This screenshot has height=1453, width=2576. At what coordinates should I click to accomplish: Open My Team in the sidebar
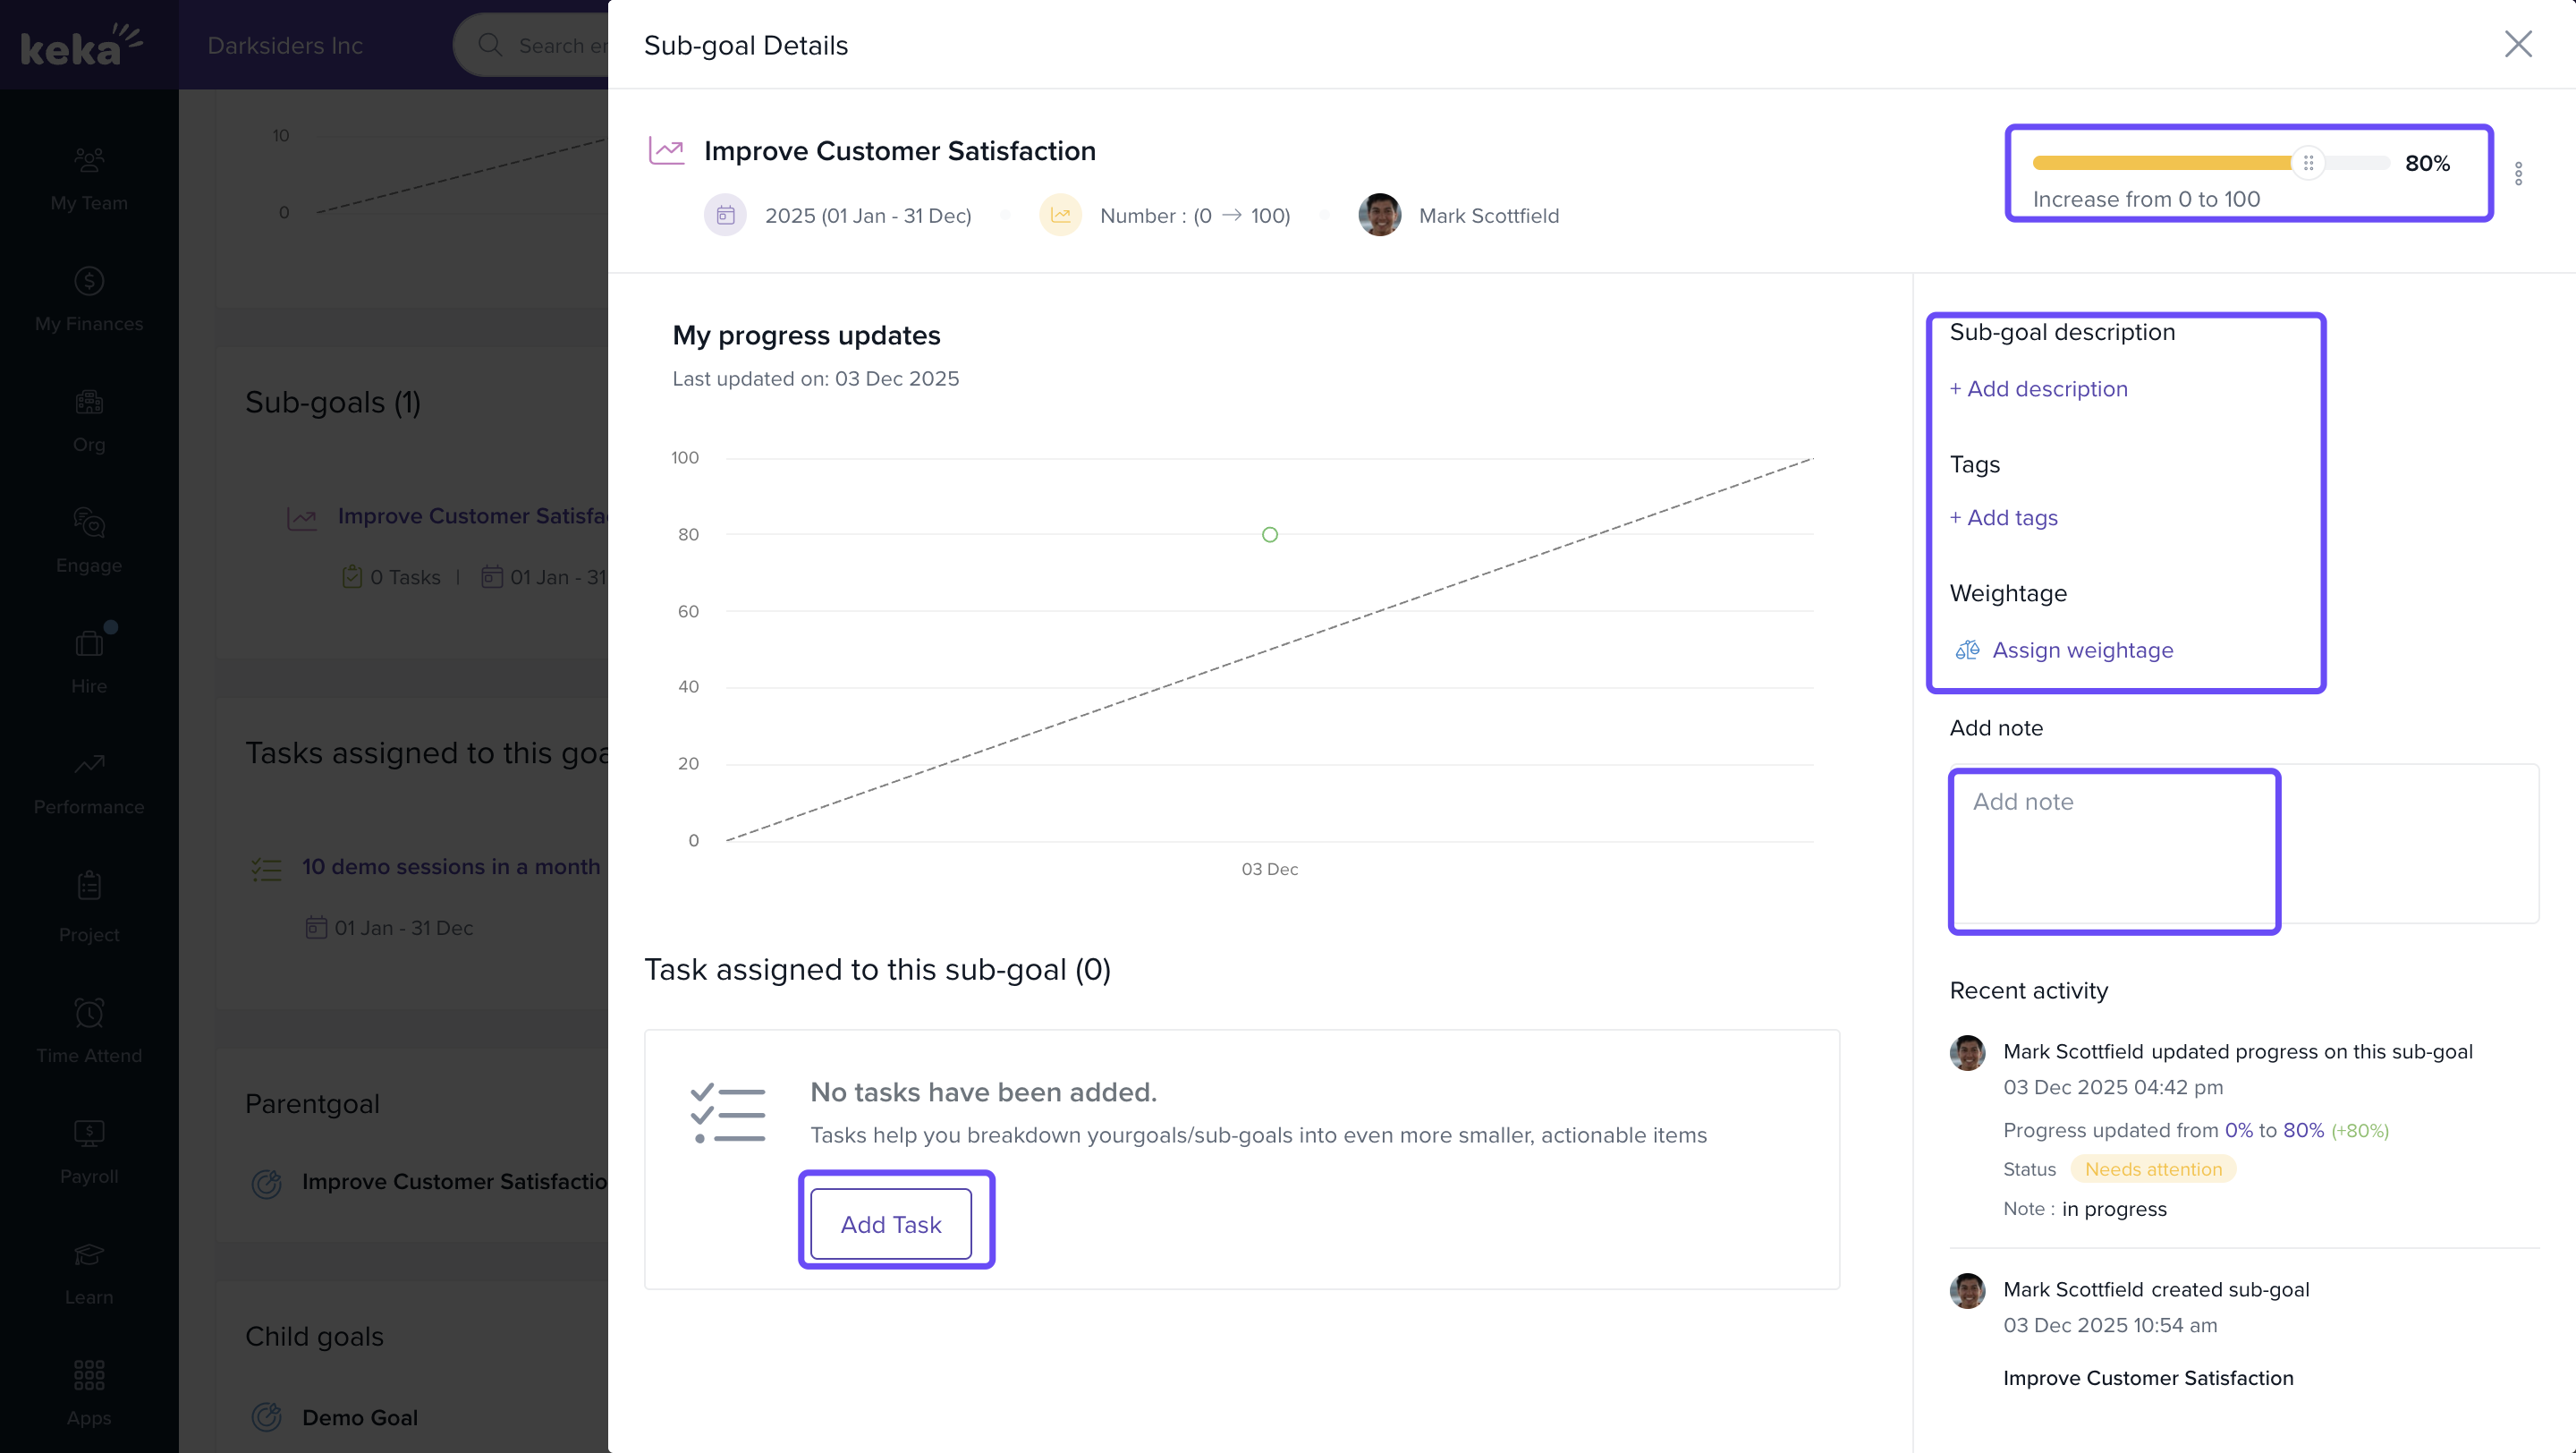[x=89, y=178]
